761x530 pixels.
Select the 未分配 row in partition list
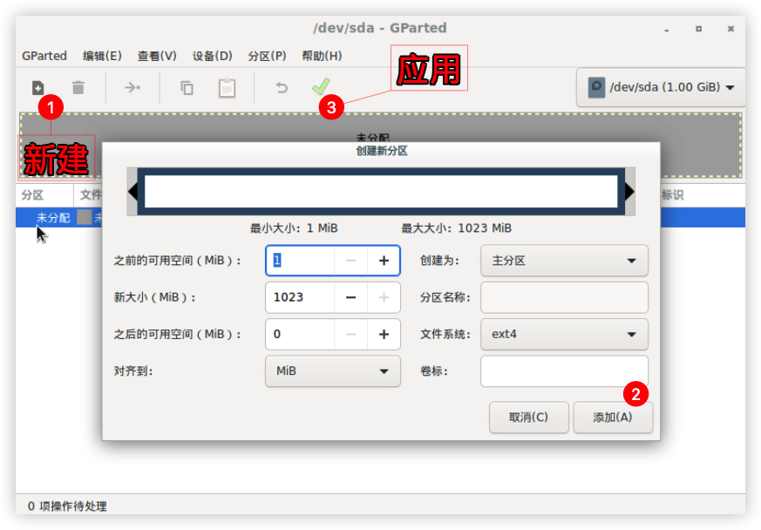380,217
